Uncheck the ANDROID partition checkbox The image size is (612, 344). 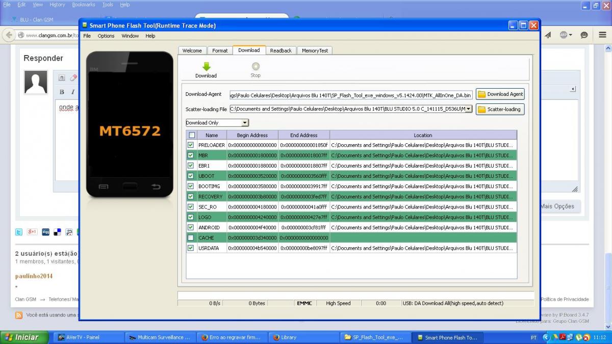click(191, 227)
